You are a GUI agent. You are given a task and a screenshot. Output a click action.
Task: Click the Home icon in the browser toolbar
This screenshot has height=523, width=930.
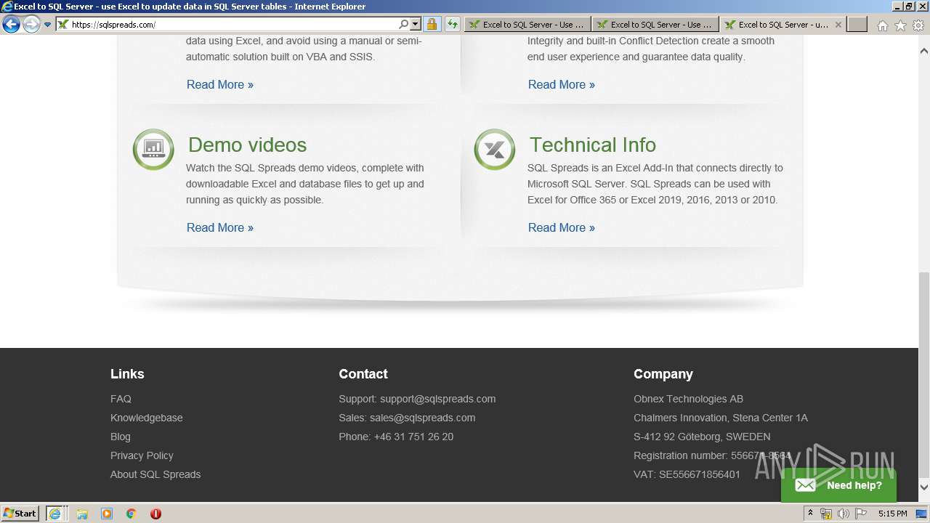click(x=882, y=25)
